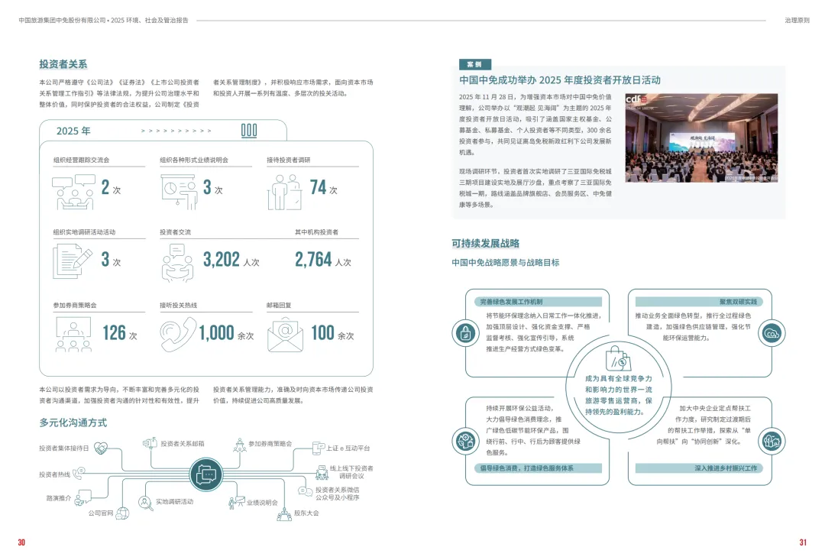Viewport: 825px width, 560px height.
Task: Click the 126 次 broker strategy meeting figure
Action: (x=120, y=332)
